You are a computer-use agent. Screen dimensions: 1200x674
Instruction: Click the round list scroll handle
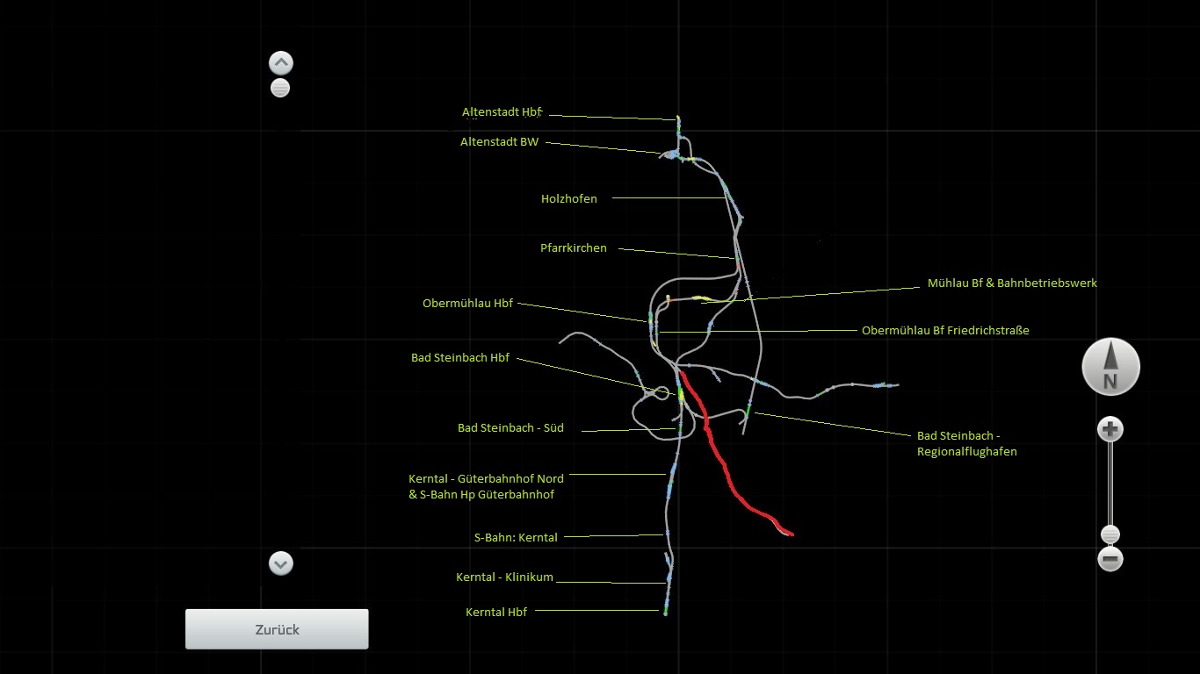pos(280,88)
